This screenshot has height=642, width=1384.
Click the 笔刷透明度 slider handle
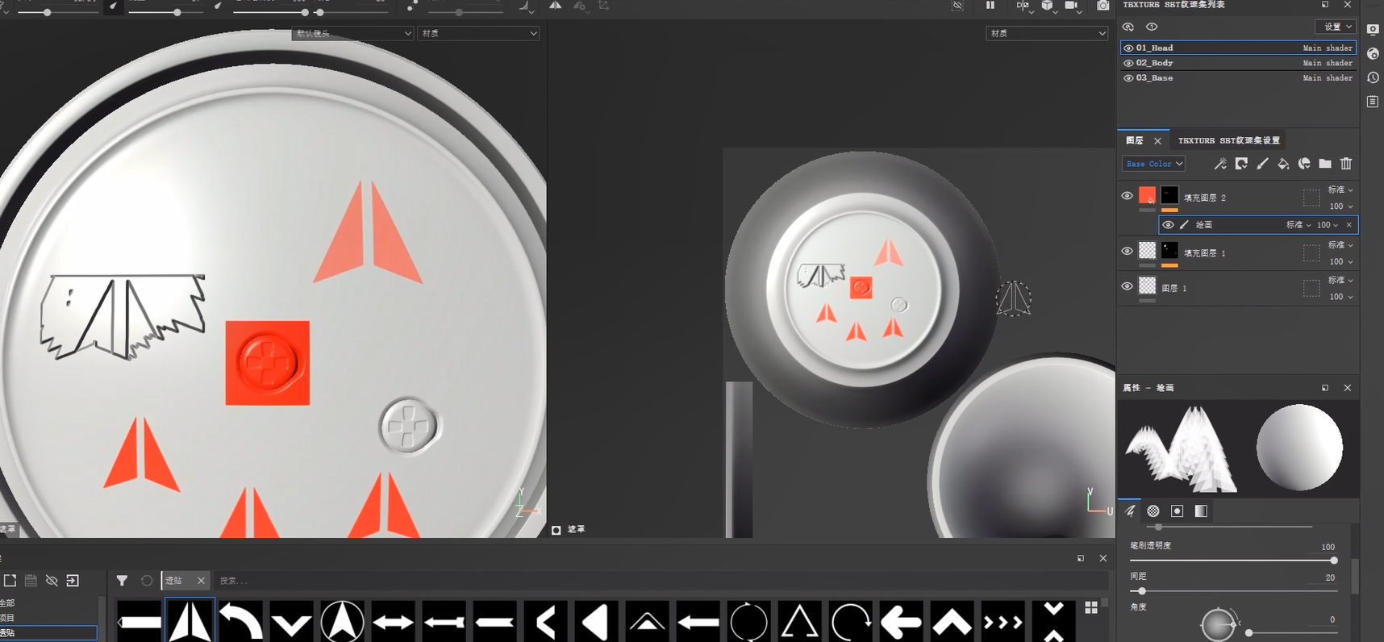[1333, 561]
